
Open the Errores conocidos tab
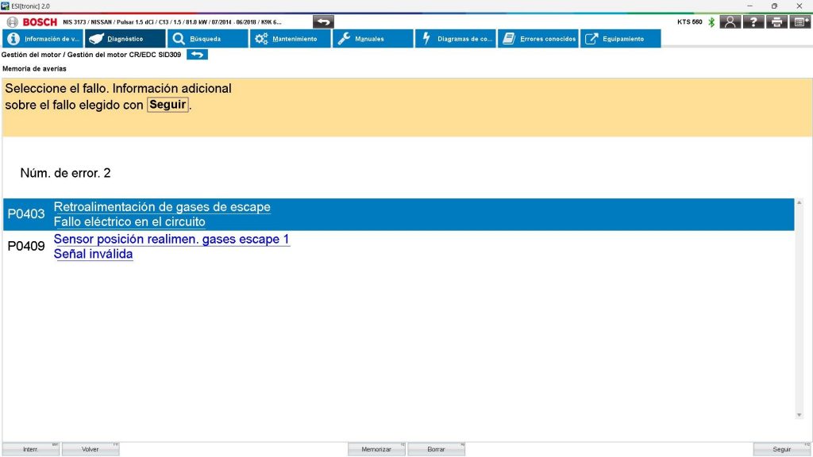pos(538,38)
